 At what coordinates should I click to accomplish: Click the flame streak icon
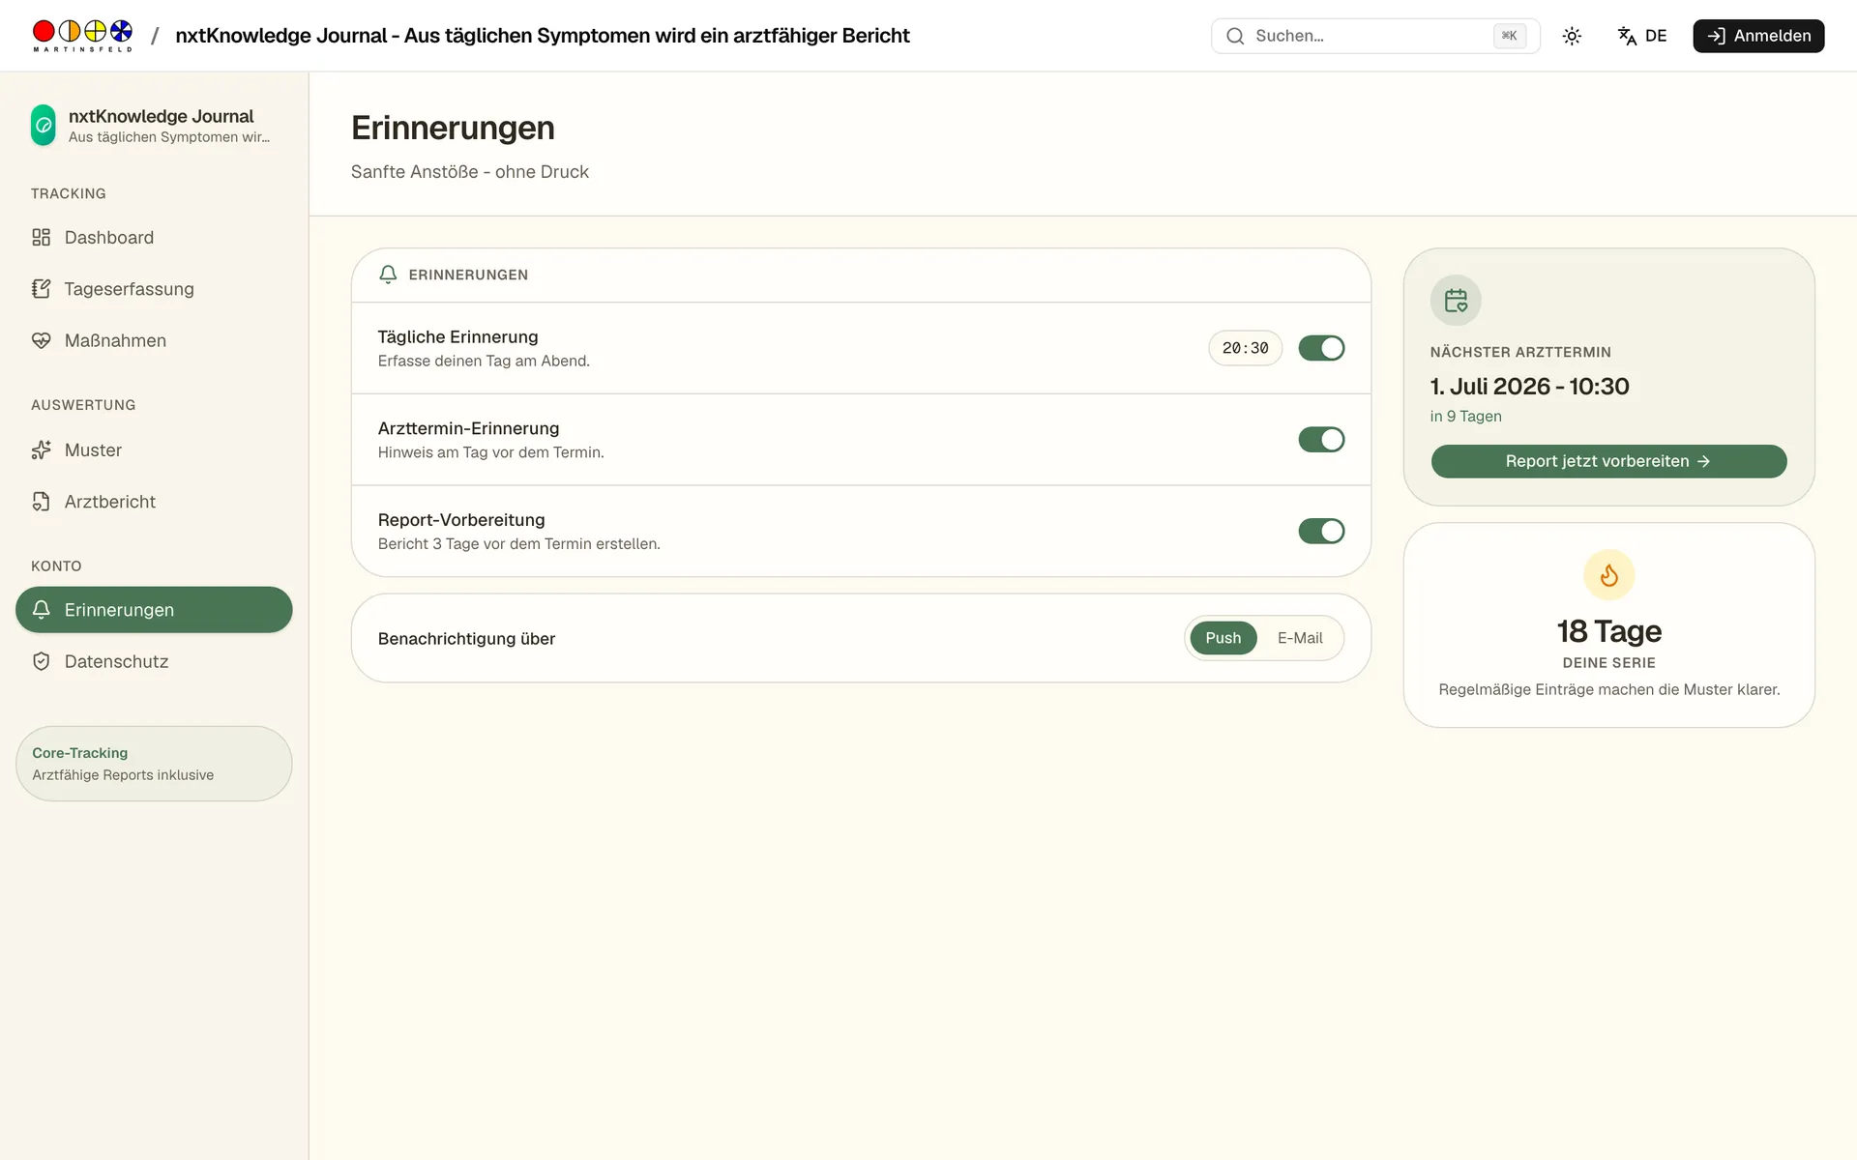click(1609, 576)
